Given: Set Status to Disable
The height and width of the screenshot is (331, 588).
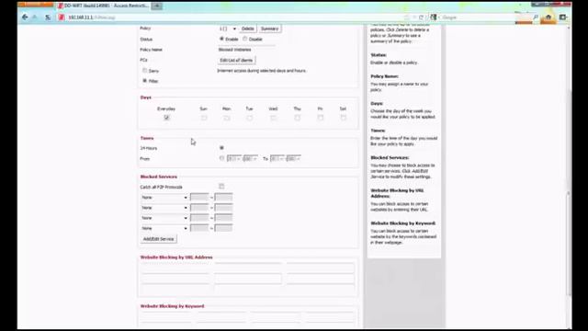Looking at the screenshot, I should (245, 39).
